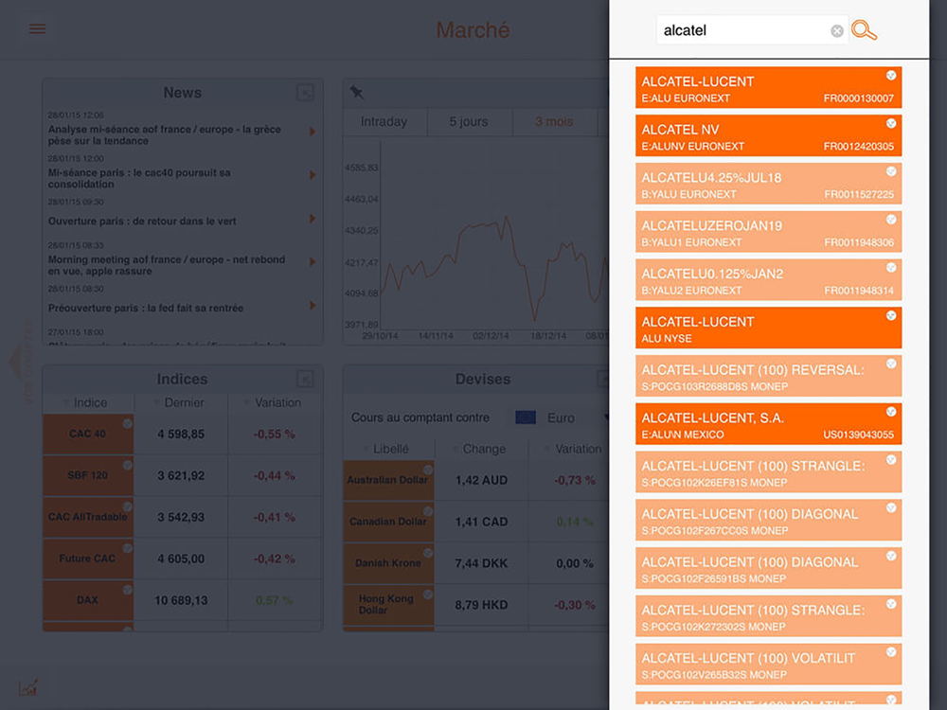The image size is (947, 710).
Task: Open the hamburger menu icon
Action: (x=38, y=29)
